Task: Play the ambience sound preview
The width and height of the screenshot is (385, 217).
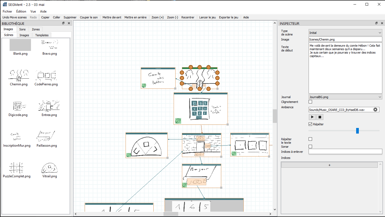Action: coord(312,117)
